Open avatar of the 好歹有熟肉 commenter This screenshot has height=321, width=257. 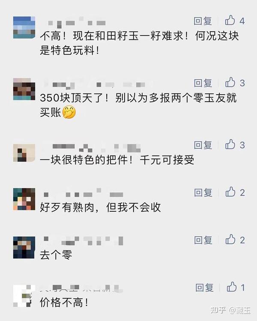(24, 199)
